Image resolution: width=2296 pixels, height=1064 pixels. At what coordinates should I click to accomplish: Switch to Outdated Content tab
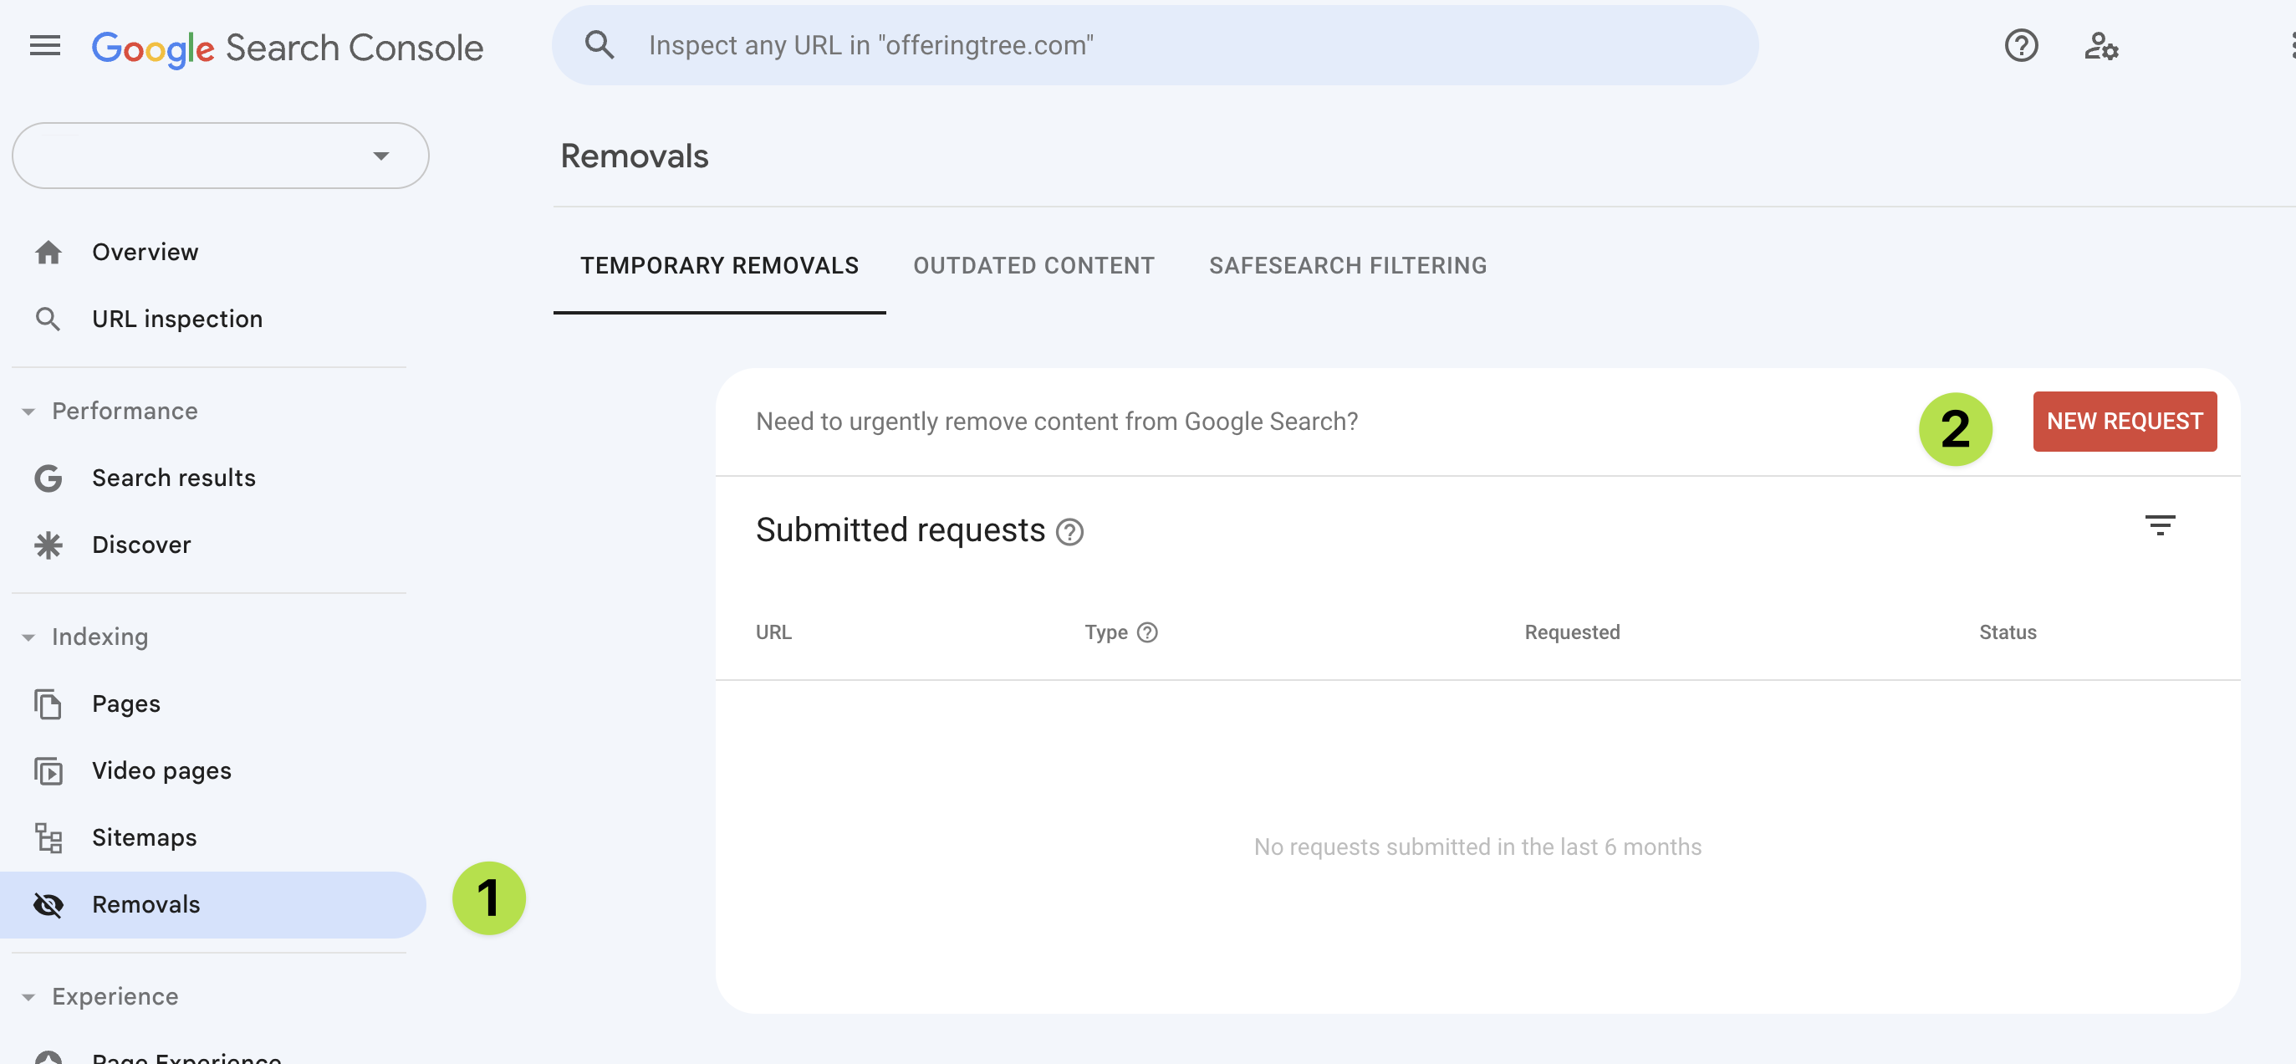[x=1033, y=266]
